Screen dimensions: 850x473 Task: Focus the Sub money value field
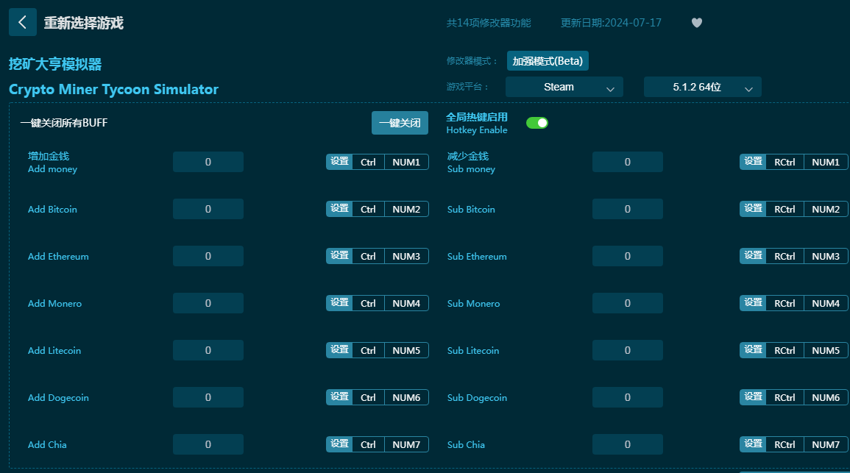(x=627, y=162)
